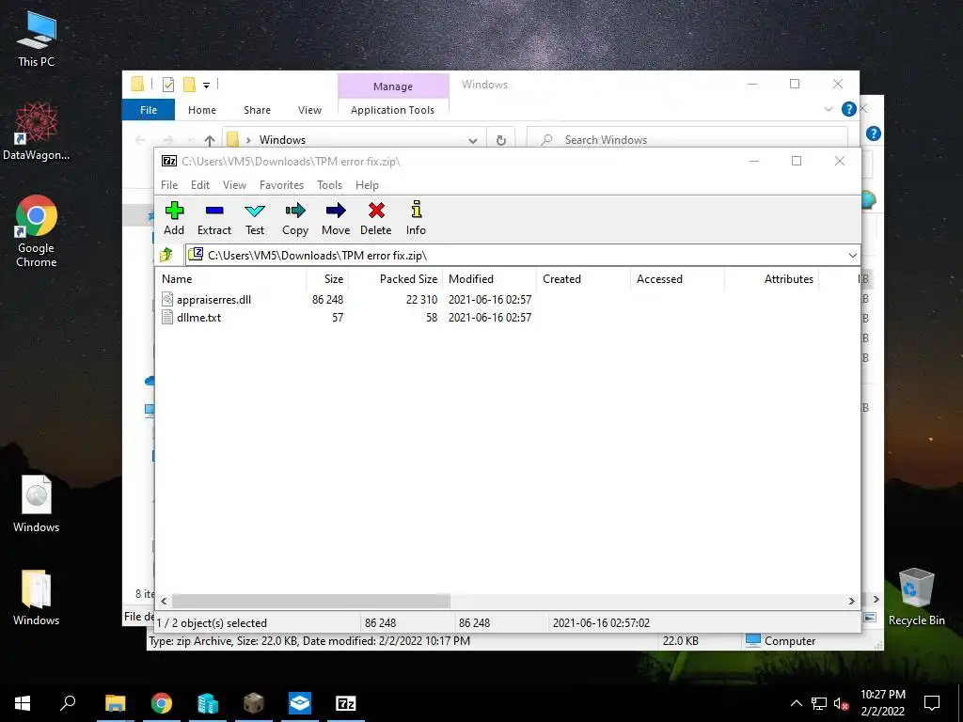
Task: Switch to View tab in Explorer ribbon
Action: 309,110
